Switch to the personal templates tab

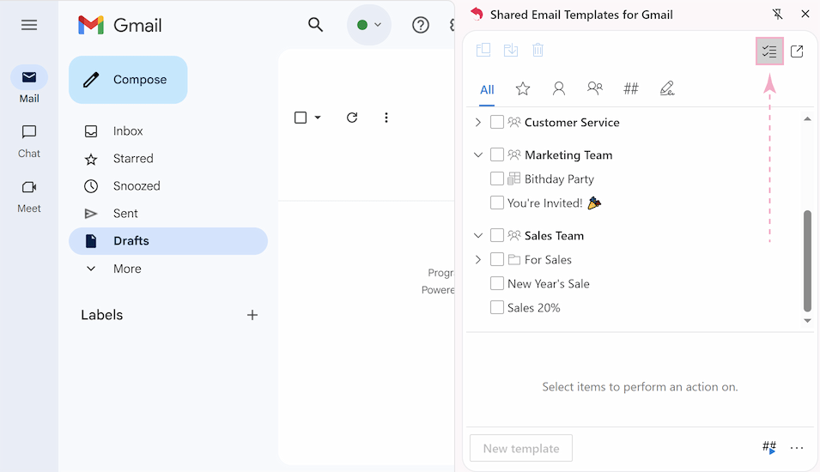pos(558,89)
